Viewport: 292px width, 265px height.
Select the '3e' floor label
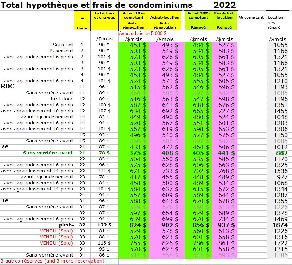click(5, 200)
